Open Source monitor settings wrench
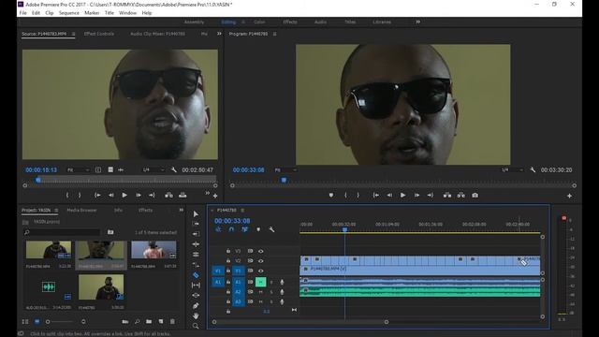 (173, 169)
